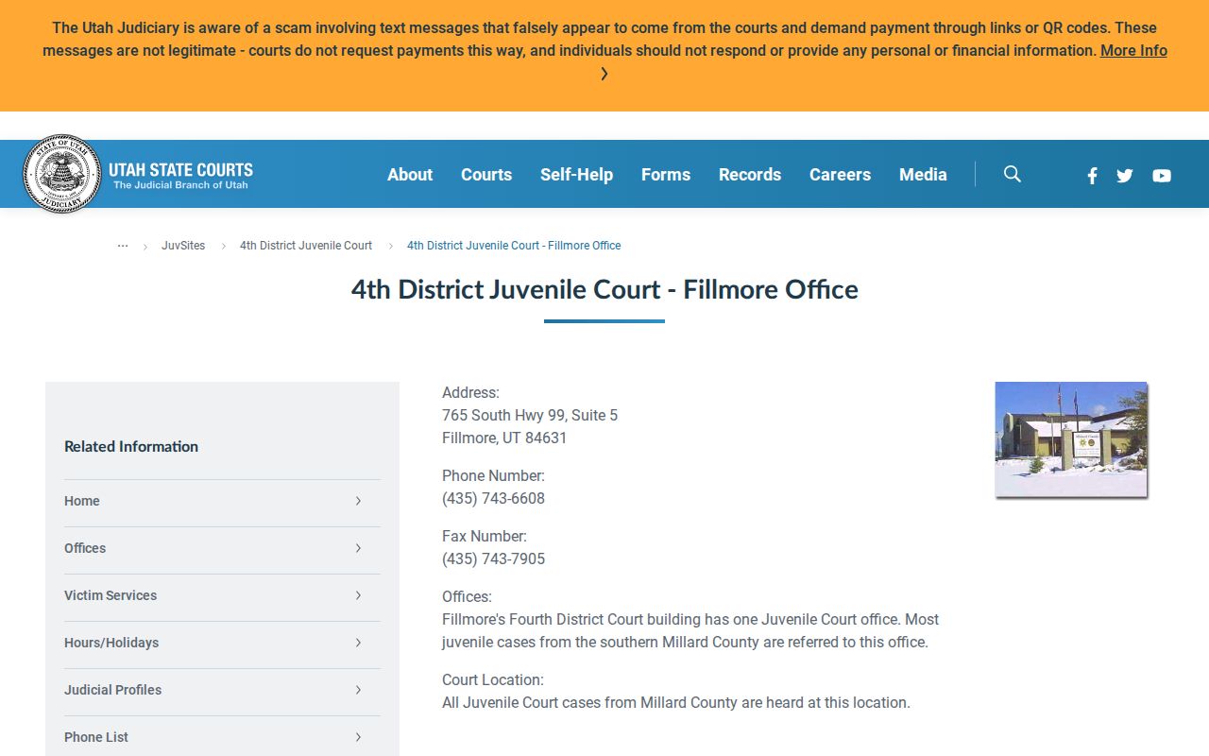Open the Media menu

click(x=923, y=175)
